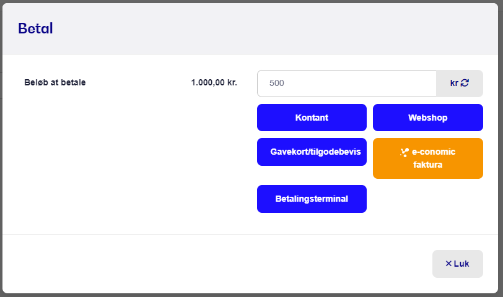Pay with Kontant
The image size is (503, 297).
pos(312,118)
